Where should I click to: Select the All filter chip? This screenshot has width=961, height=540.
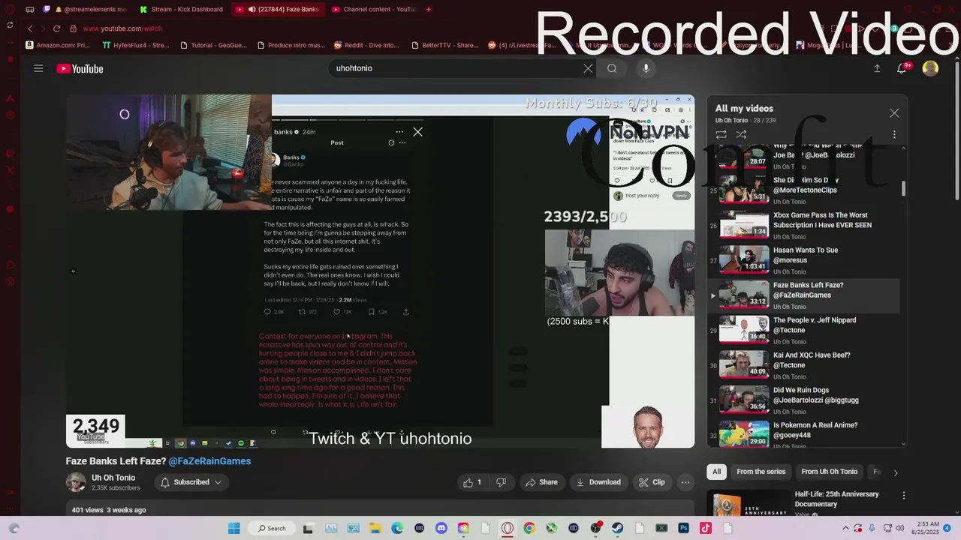pyautogui.click(x=717, y=472)
